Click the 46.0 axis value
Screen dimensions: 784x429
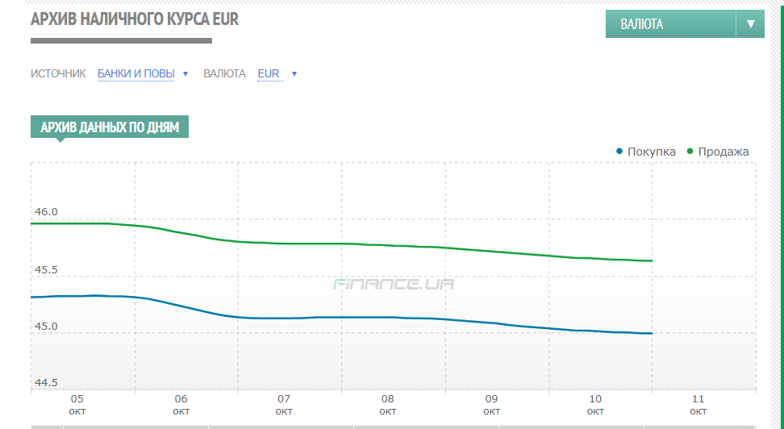click(46, 212)
